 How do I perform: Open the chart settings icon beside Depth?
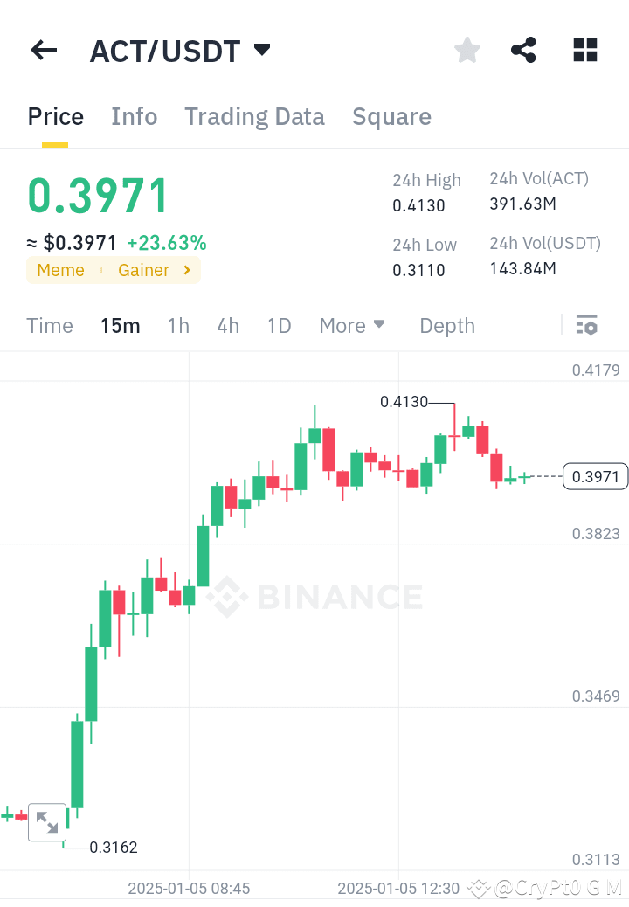[587, 324]
